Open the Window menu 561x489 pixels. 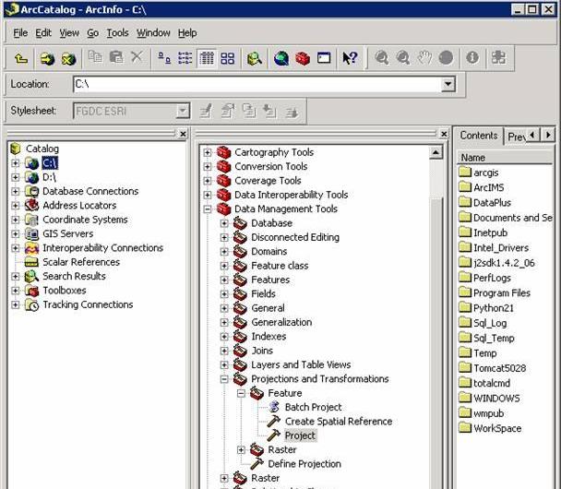(x=153, y=33)
